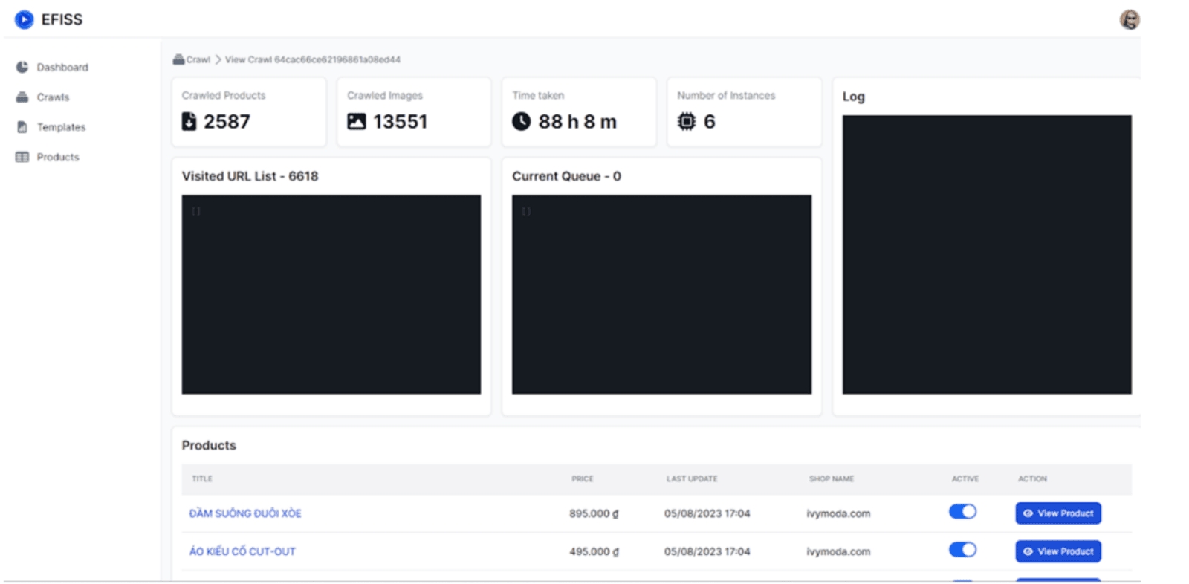Select the price 895.000 đ
The height and width of the screenshot is (584, 1189).
[x=594, y=513]
